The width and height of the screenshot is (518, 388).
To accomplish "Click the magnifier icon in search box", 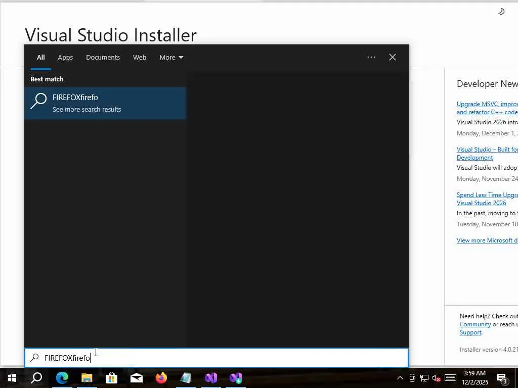I will pos(35,358).
